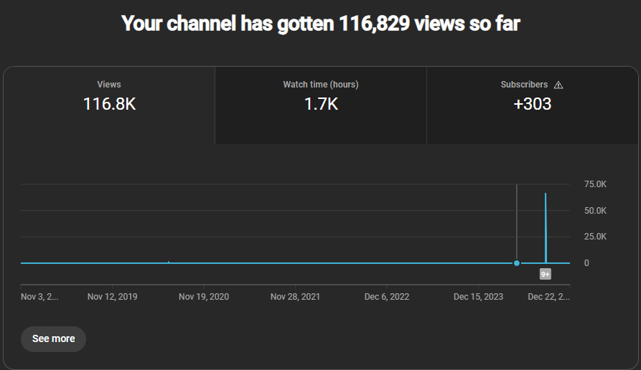
Task: Click the See more button
Action: click(54, 339)
